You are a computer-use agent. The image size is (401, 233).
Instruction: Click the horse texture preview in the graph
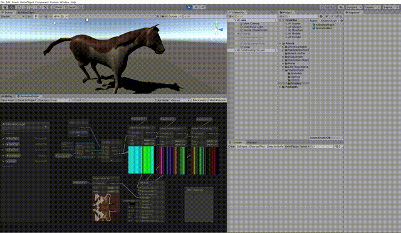(x=107, y=207)
